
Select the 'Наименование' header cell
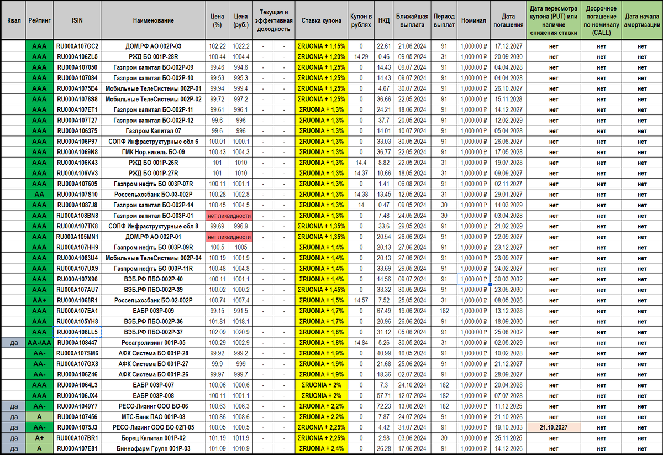[154, 20]
